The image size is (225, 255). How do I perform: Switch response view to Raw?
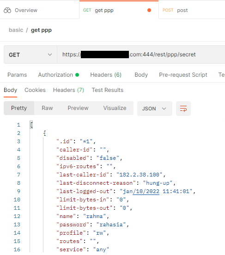[47, 108]
